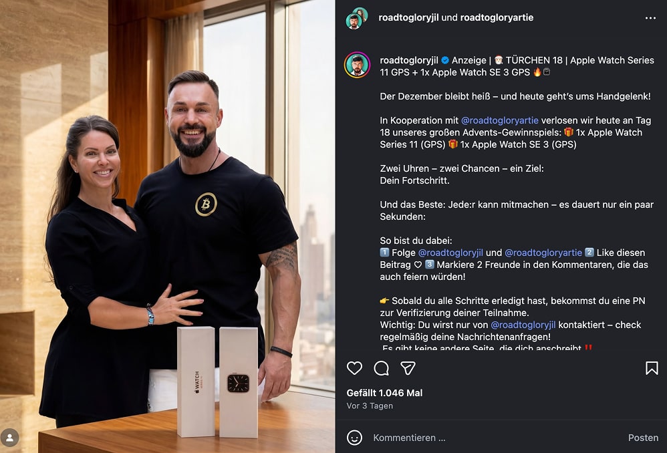Viewport: 667px width, 453px height.
Task: Submit comment with the Posten button
Action: coord(643,438)
